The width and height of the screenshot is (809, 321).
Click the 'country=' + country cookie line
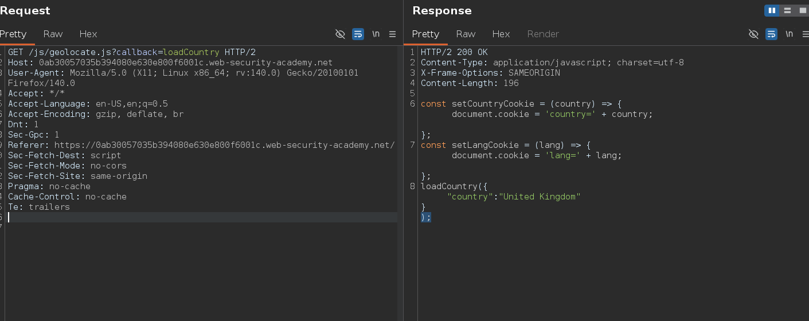552,114
